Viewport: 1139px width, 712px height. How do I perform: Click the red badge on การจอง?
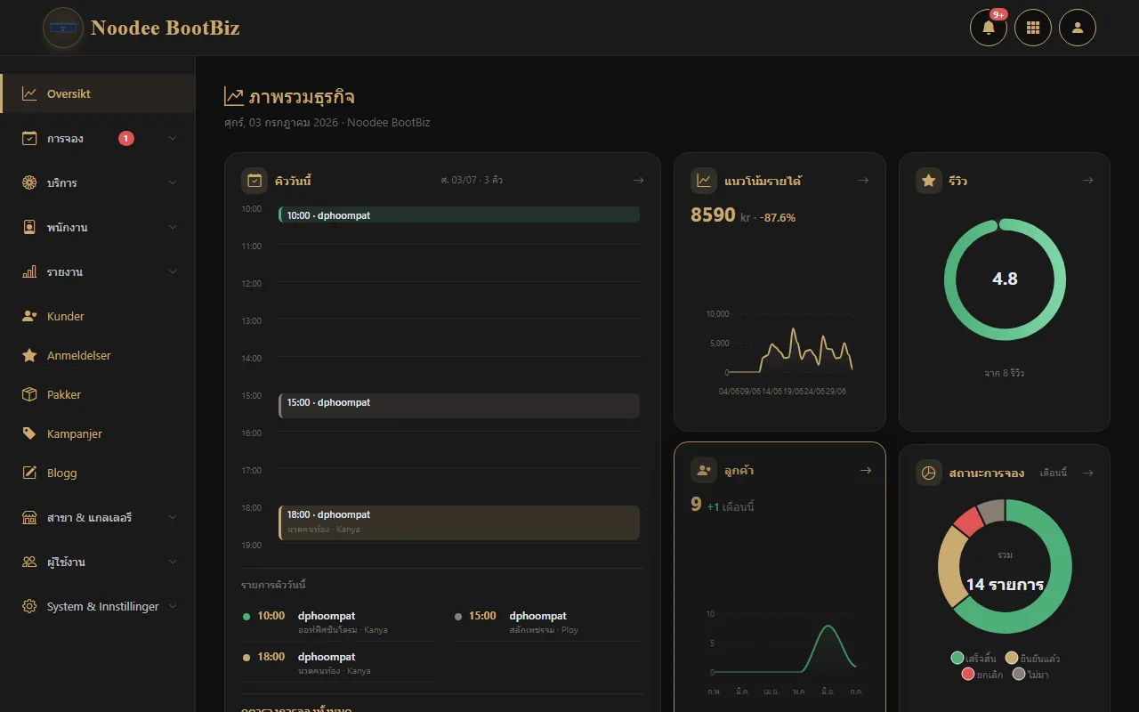point(126,138)
